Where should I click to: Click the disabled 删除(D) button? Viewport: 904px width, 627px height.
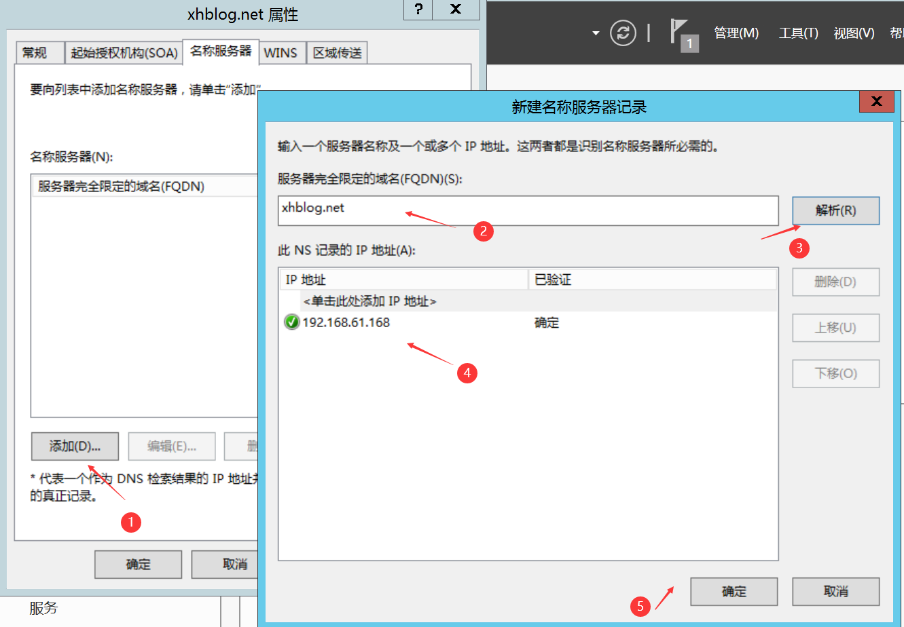point(835,282)
